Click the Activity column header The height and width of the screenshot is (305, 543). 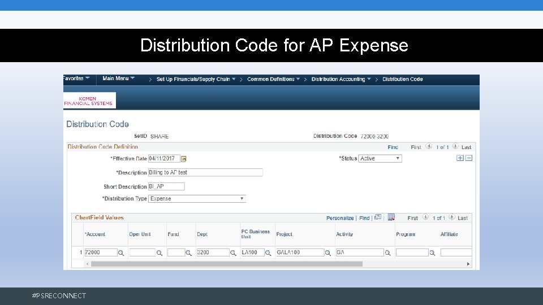pyautogui.click(x=344, y=234)
